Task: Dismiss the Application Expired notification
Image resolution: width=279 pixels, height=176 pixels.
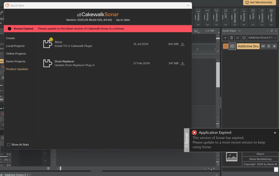Action: pos(275,133)
